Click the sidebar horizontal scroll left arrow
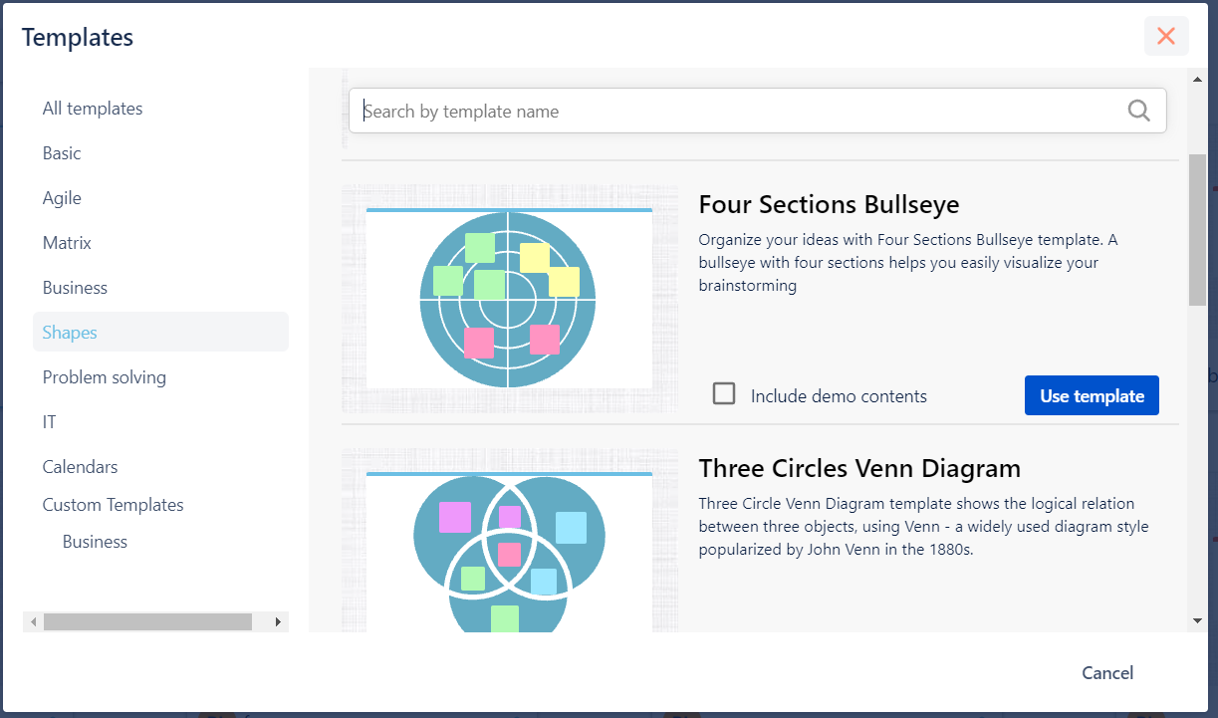Screen dimensions: 1218x718 click(34, 622)
